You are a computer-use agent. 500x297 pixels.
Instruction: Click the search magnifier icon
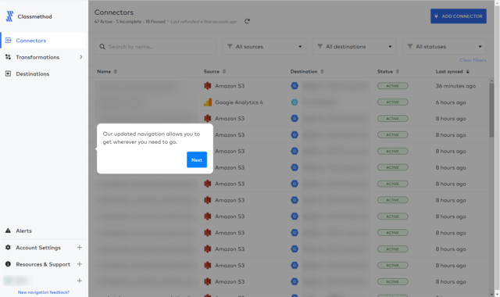pos(102,47)
